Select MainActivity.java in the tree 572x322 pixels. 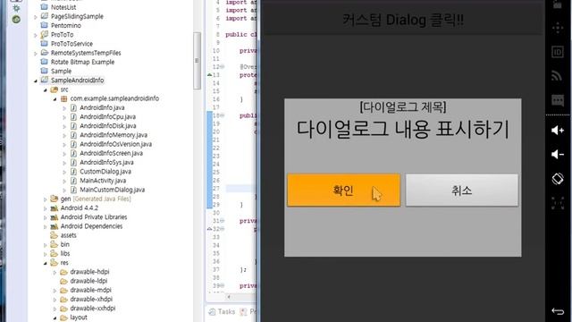tap(103, 181)
